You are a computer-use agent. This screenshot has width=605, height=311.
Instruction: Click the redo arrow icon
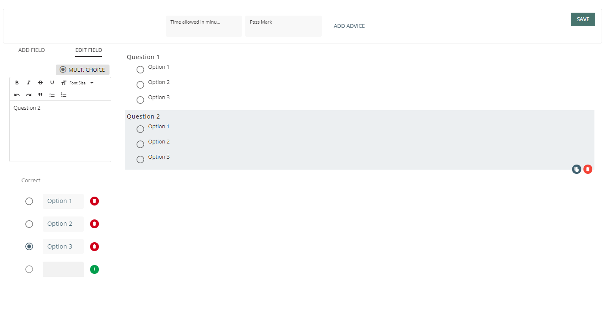[29, 95]
